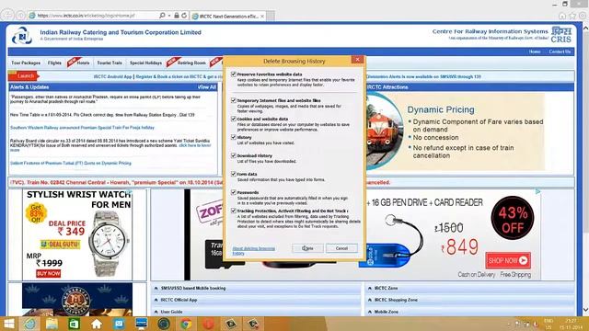The width and height of the screenshot is (589, 331).
Task: Open the Hotels menu item
Action: pyautogui.click(x=83, y=63)
